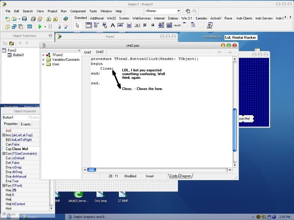Select the Label component icon

coord(113,25)
